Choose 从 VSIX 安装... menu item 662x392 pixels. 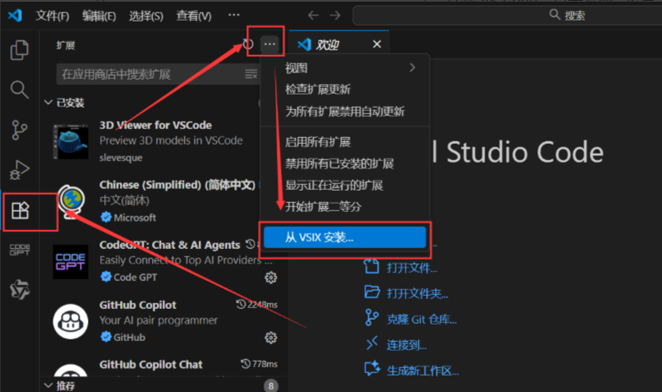(345, 237)
